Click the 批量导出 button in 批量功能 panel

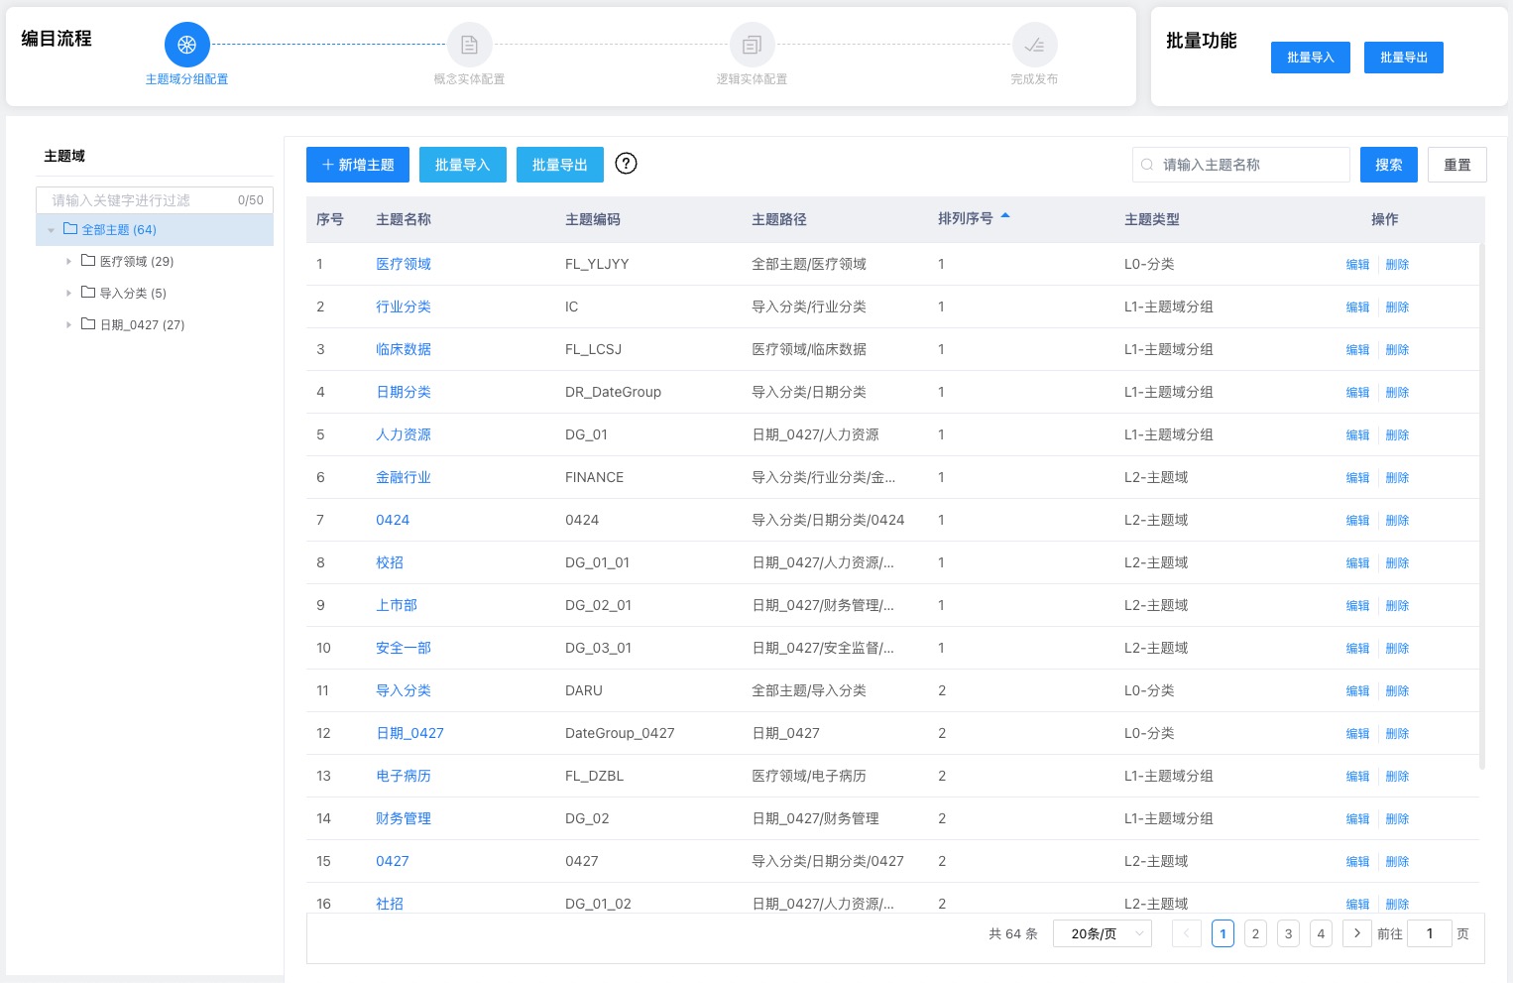pyautogui.click(x=1404, y=57)
